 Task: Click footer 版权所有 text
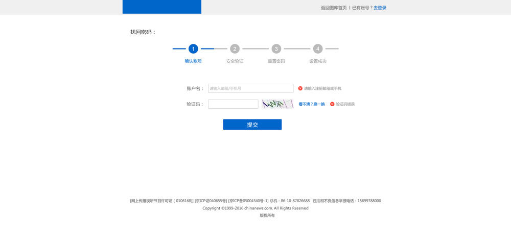tap(267, 215)
